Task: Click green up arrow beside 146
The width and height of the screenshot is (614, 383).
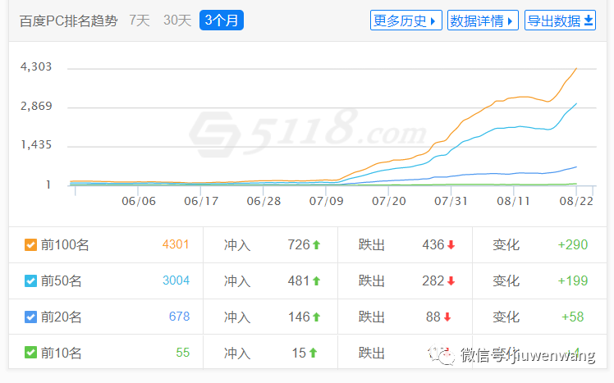Action: 316,317
